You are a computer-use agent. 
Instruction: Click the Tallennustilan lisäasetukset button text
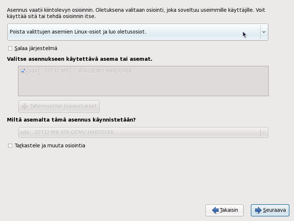click(64, 106)
